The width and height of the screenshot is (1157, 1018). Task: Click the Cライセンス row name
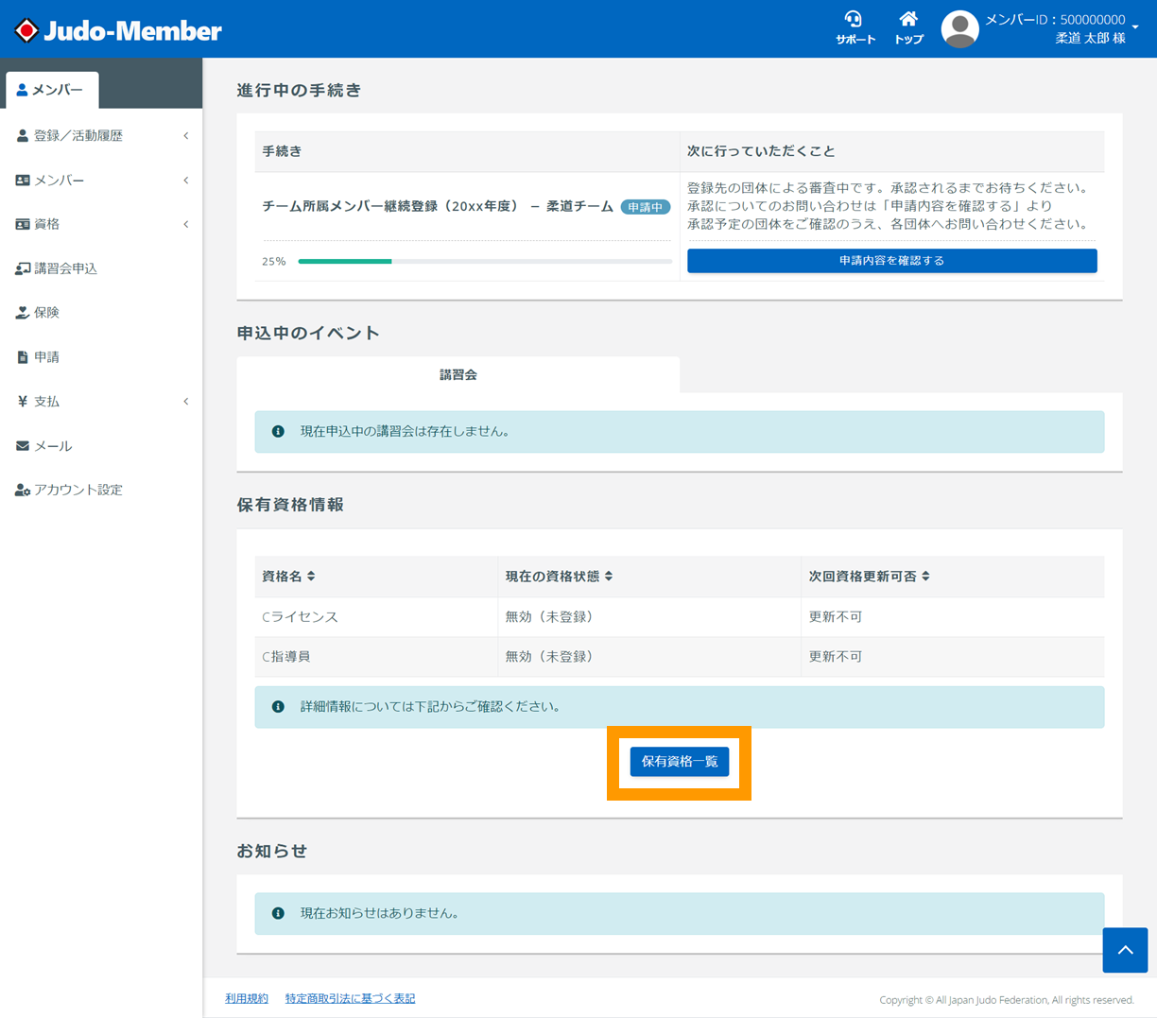(300, 617)
